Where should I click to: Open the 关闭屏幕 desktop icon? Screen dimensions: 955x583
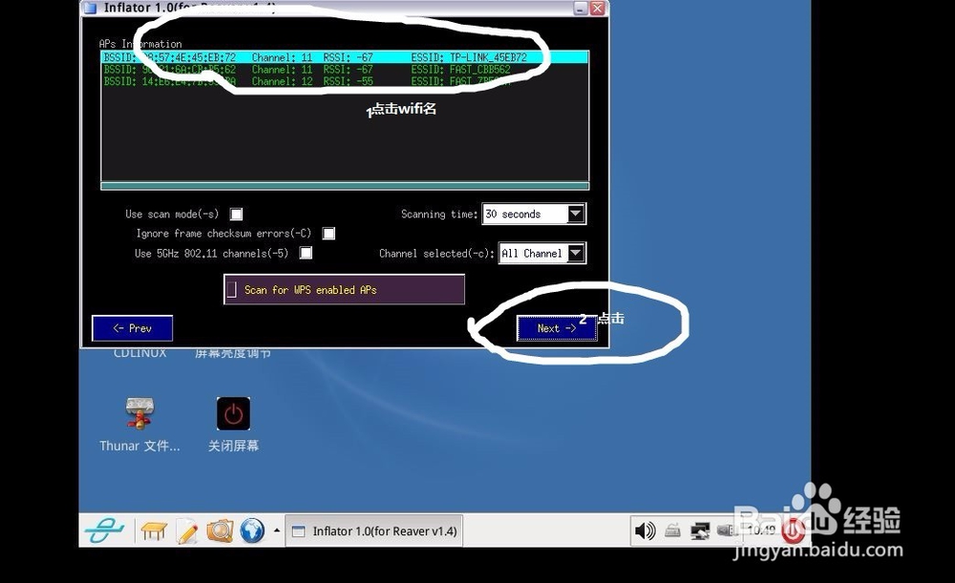coord(233,425)
